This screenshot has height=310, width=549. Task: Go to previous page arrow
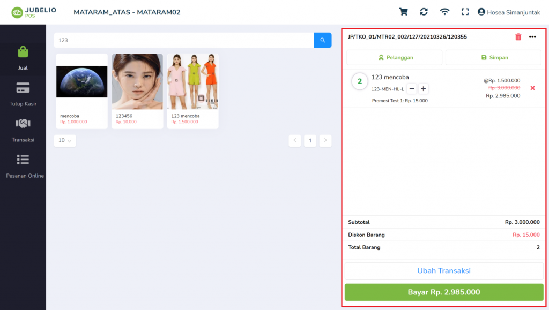[x=295, y=140]
